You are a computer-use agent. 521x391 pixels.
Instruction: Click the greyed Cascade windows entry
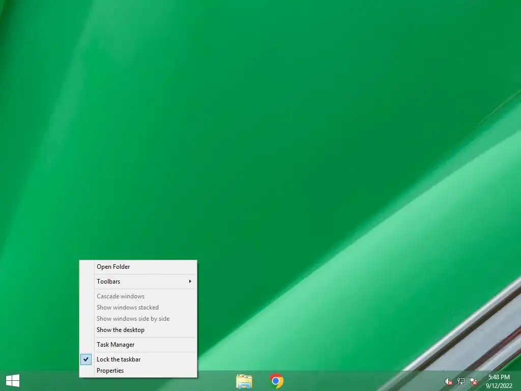(138, 296)
